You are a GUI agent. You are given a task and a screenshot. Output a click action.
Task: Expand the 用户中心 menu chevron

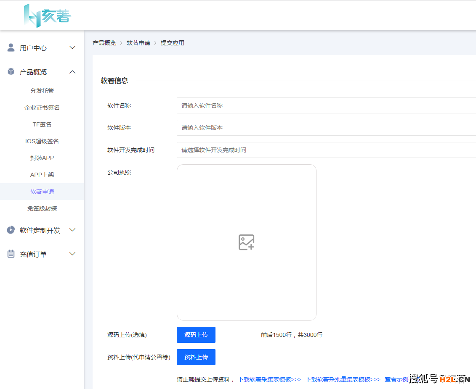point(72,47)
